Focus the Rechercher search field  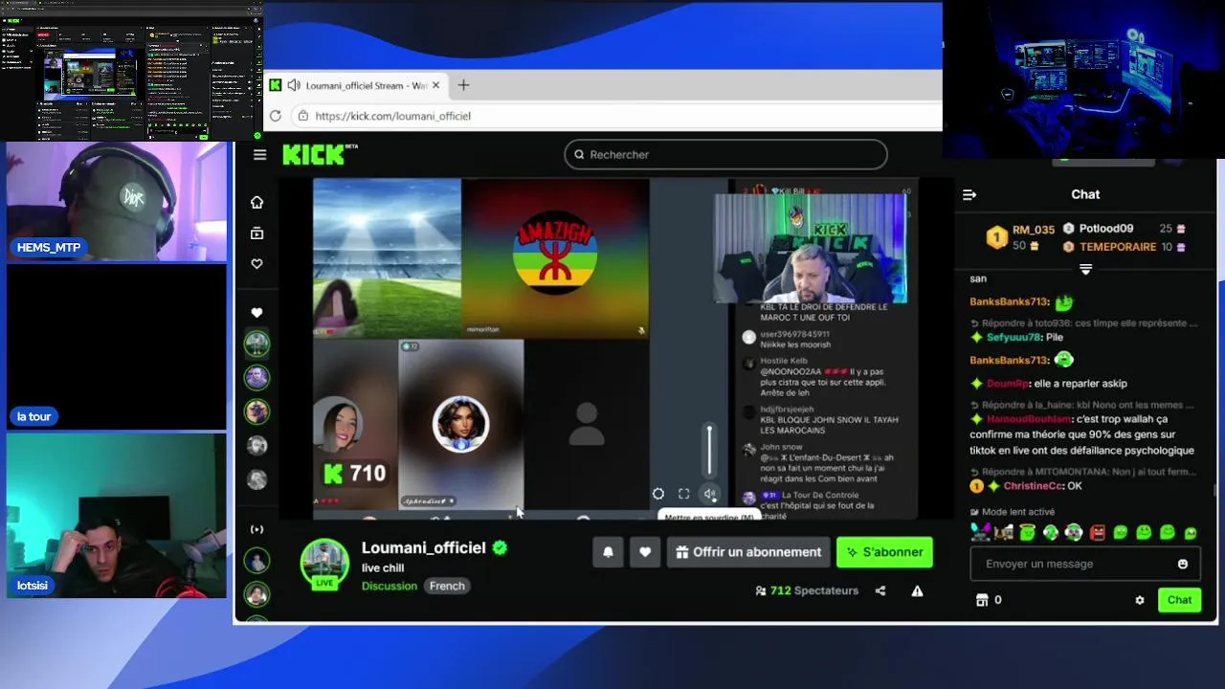click(725, 154)
